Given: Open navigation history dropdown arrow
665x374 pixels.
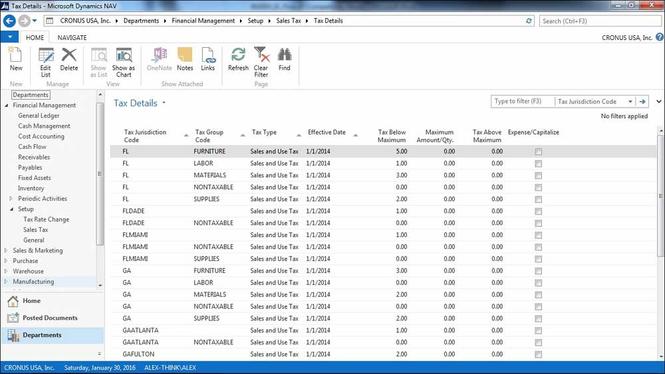Looking at the screenshot, I should click(35, 21).
